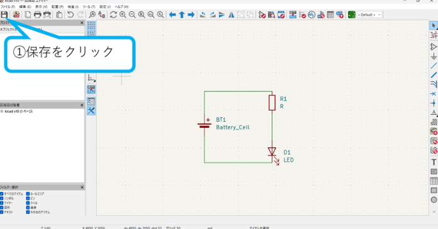438x229 pixels.
Task: Run Electrical Rules Checker
Action: coord(302,14)
